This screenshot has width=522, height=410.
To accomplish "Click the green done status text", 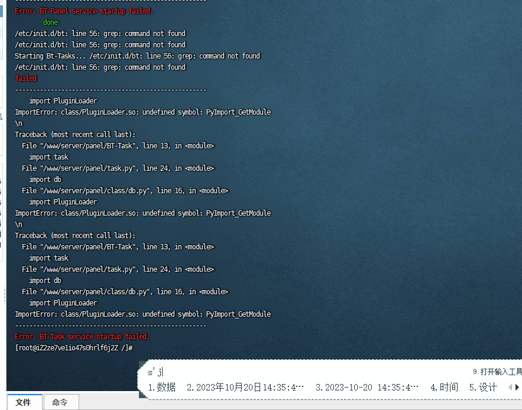I will 50,22.
